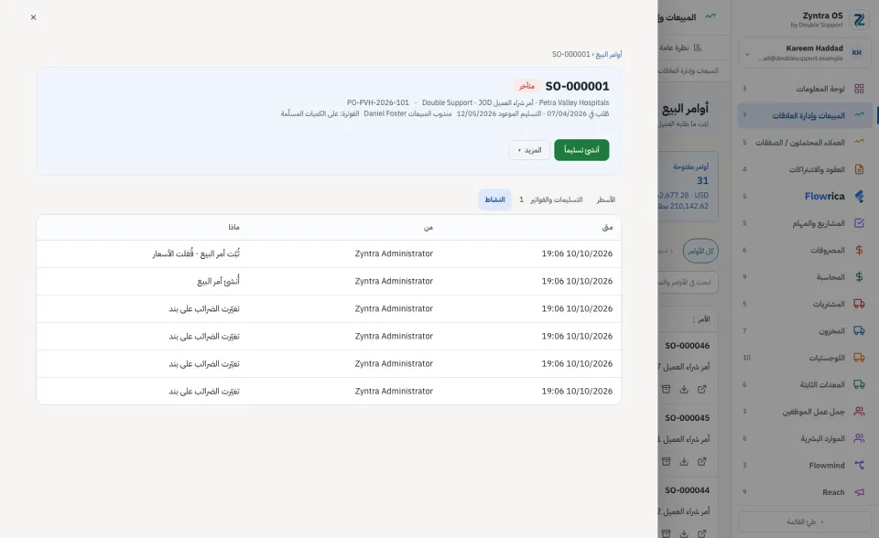Click SO-000044 order number in background list
879x538 pixels.
(x=688, y=490)
